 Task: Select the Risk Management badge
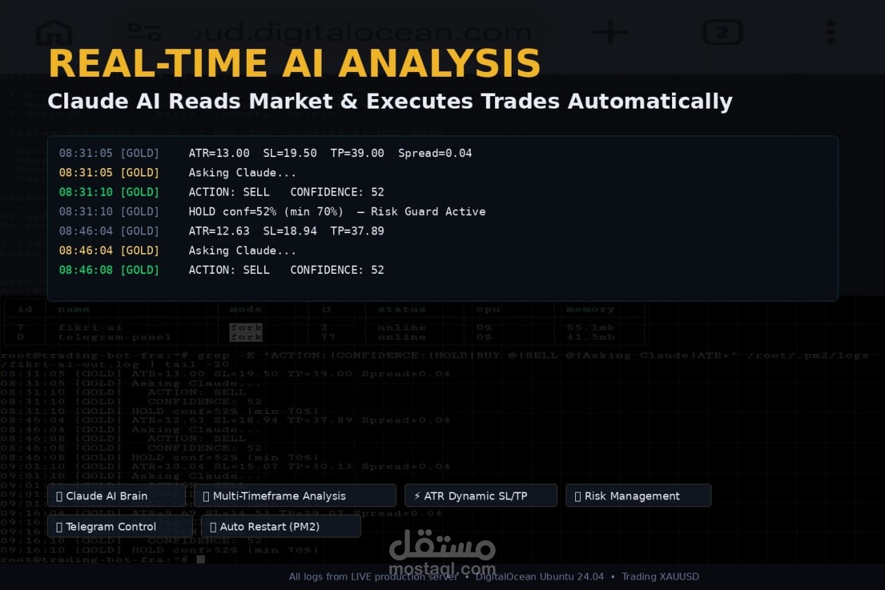click(x=638, y=496)
